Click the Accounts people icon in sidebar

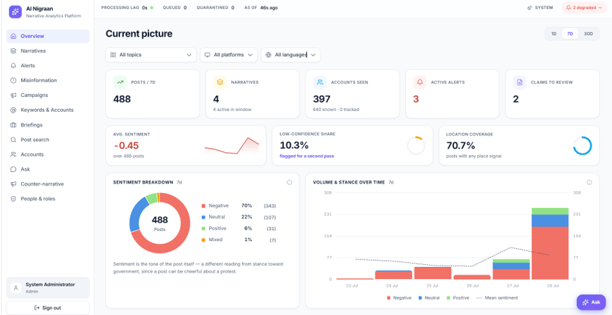[14, 154]
